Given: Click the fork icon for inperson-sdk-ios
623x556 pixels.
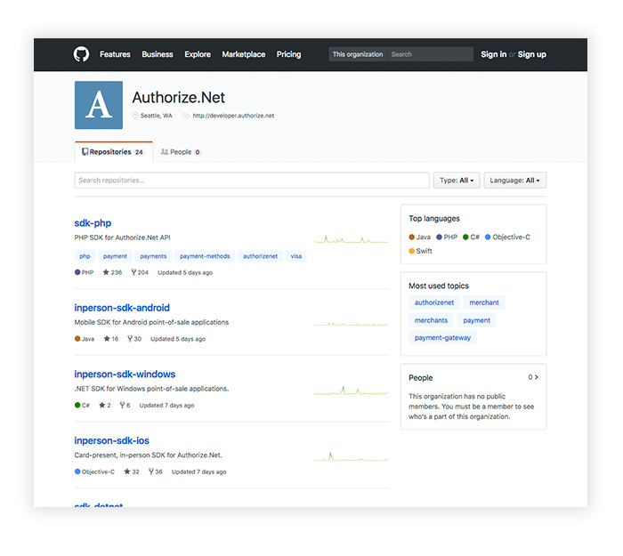Looking at the screenshot, I should (151, 471).
